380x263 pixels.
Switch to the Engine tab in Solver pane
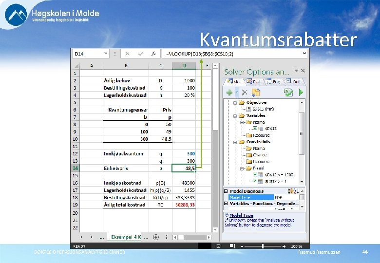pos(275,82)
